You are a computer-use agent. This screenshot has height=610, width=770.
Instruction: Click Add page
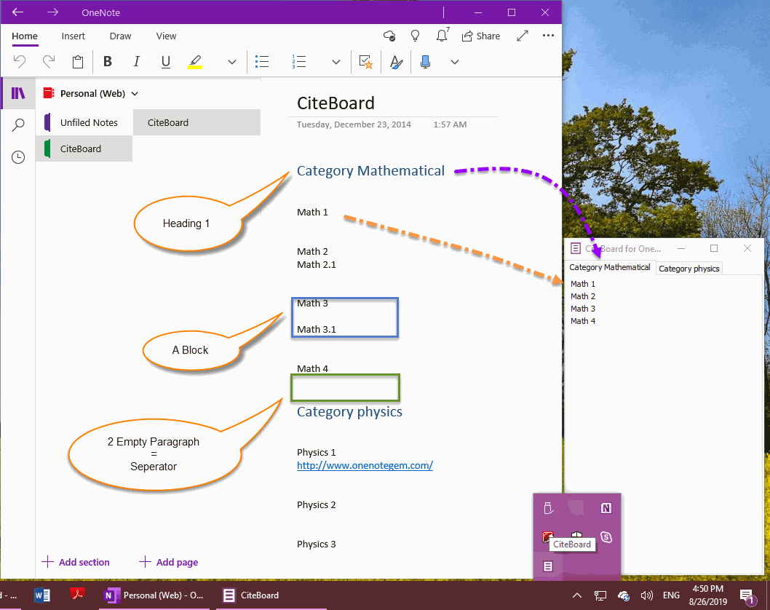tap(168, 562)
